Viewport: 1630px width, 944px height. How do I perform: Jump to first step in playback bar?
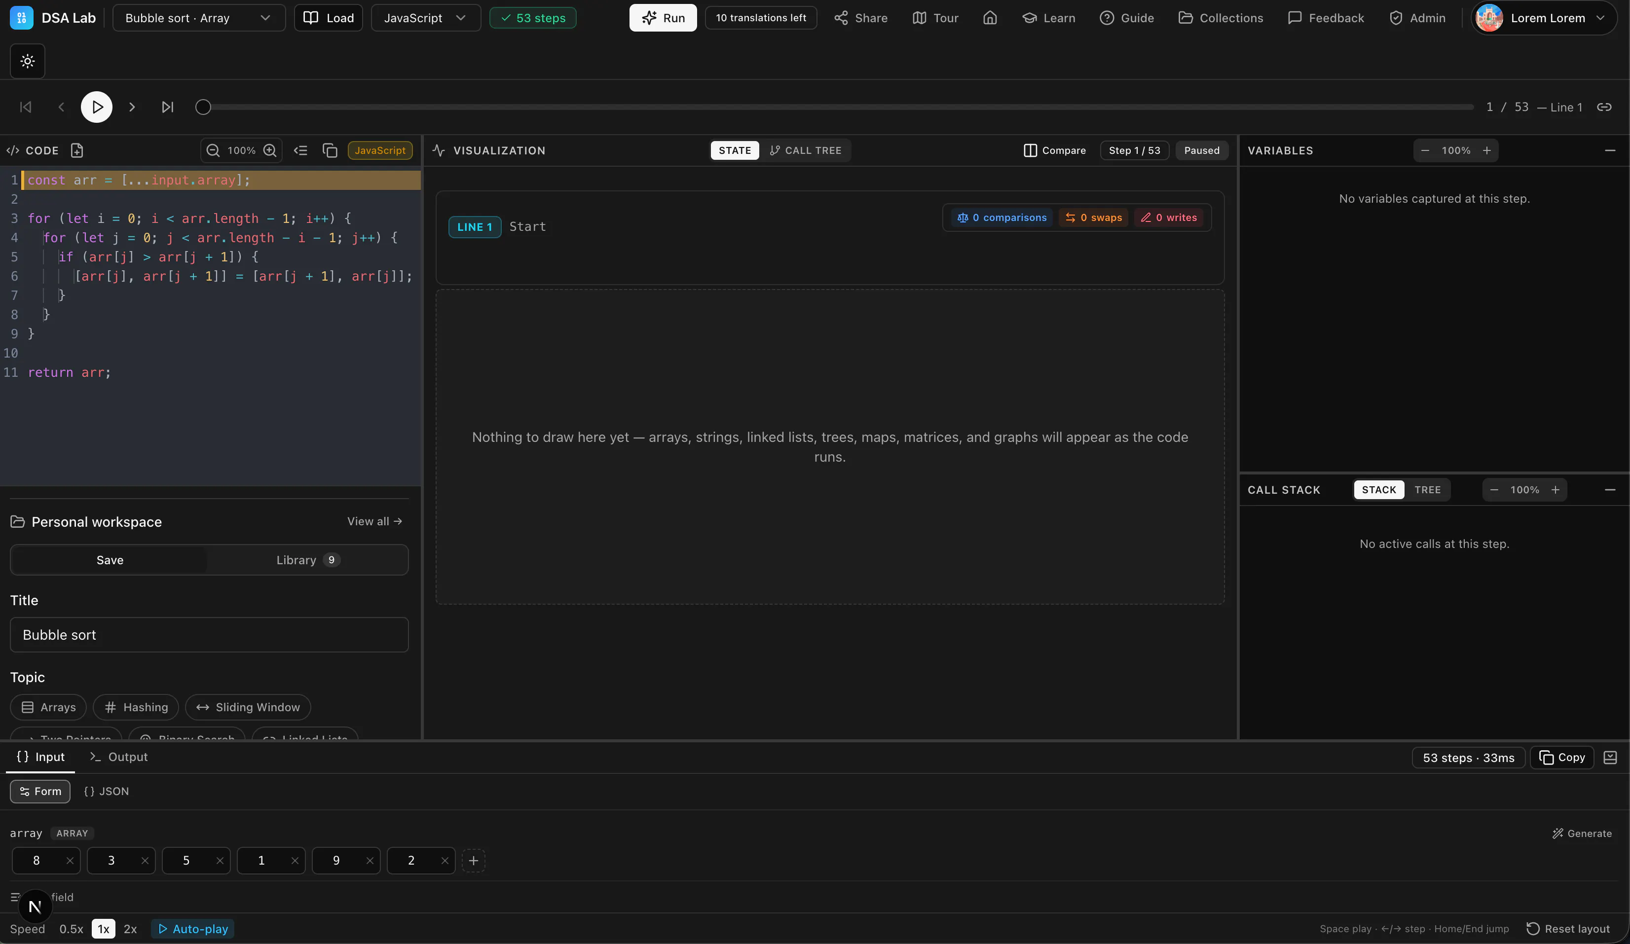click(x=26, y=108)
